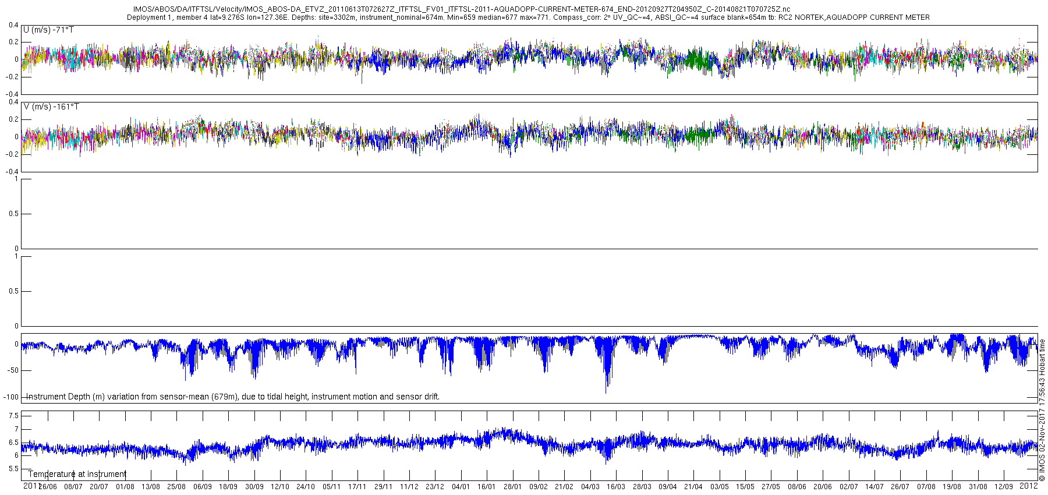Click the '07/08' date tick label
1048x495 pixels.
[x=926, y=487]
